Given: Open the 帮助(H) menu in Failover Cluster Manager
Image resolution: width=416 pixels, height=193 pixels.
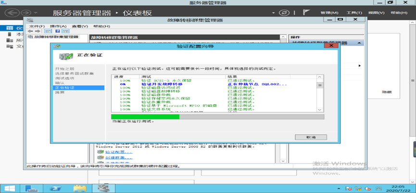Looking at the screenshot, I should coord(101,26).
